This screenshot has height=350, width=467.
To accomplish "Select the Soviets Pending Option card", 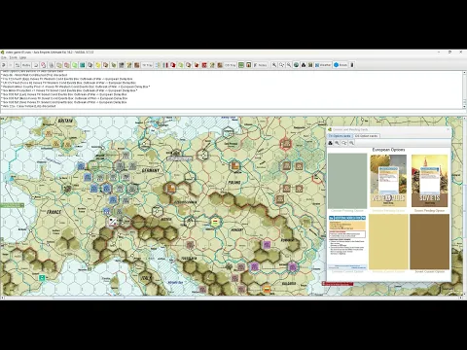I will (430, 181).
